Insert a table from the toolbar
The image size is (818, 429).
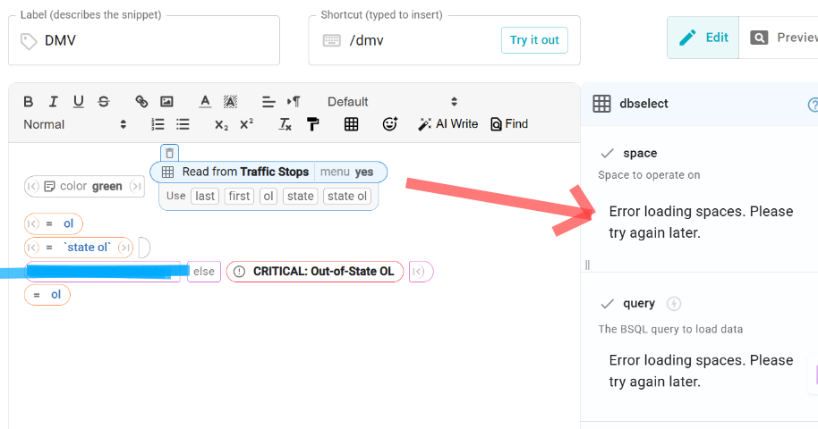tap(352, 124)
